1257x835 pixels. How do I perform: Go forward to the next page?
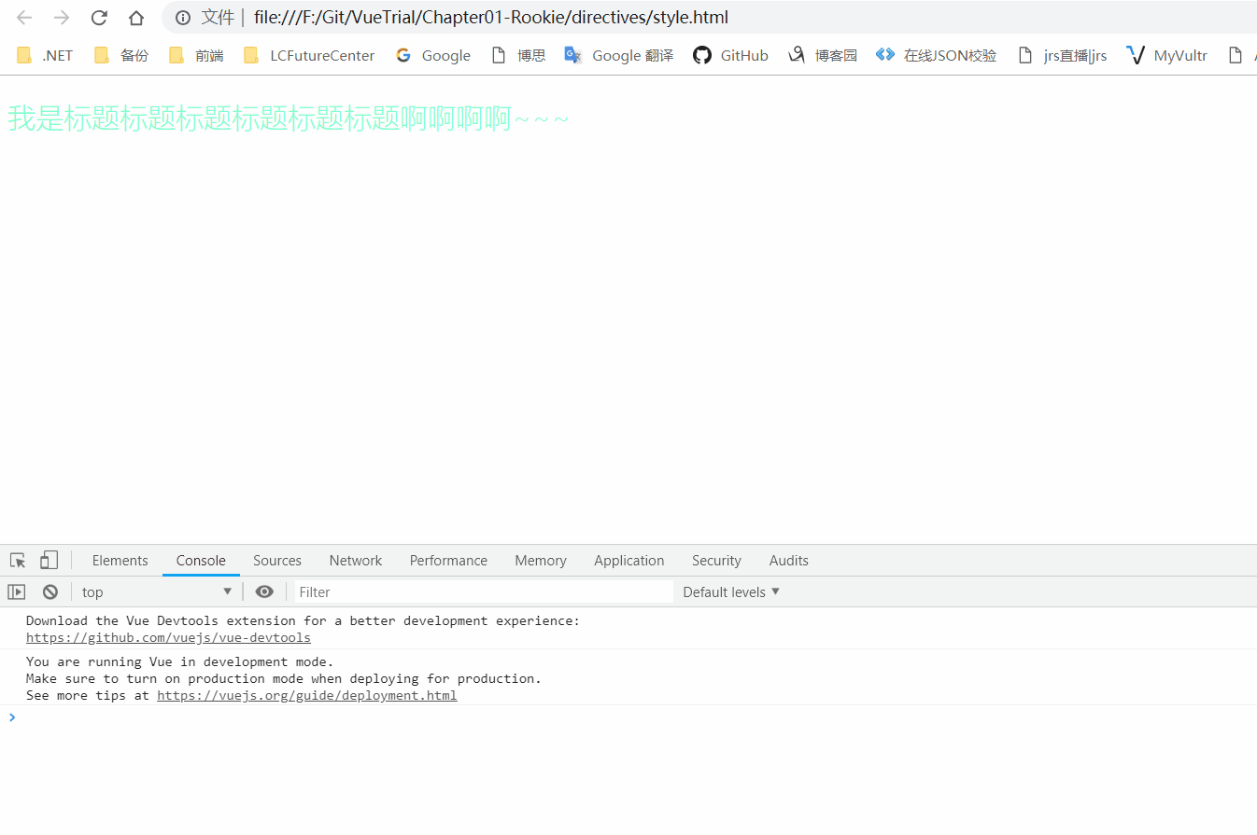[x=62, y=18]
